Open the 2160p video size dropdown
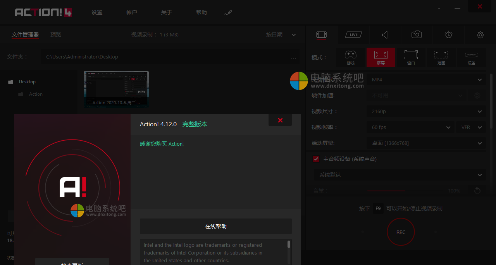496x265 pixels. click(x=426, y=111)
